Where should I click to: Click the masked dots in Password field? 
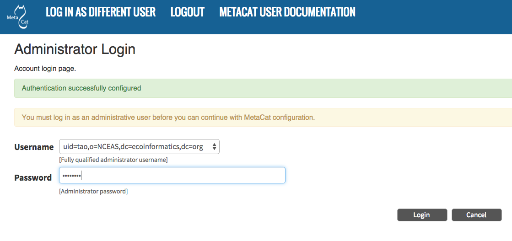71,176
